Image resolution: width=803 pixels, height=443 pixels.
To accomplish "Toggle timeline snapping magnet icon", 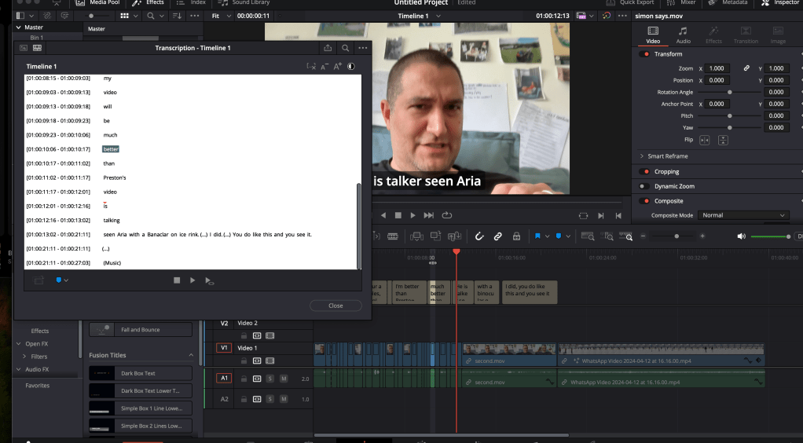I will coord(478,236).
